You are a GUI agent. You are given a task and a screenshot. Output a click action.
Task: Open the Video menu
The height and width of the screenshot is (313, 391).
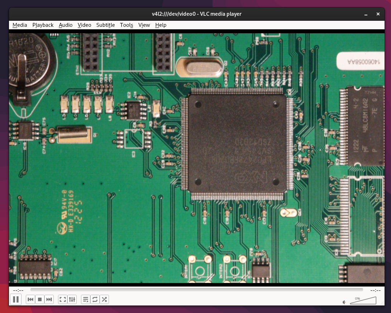point(84,25)
